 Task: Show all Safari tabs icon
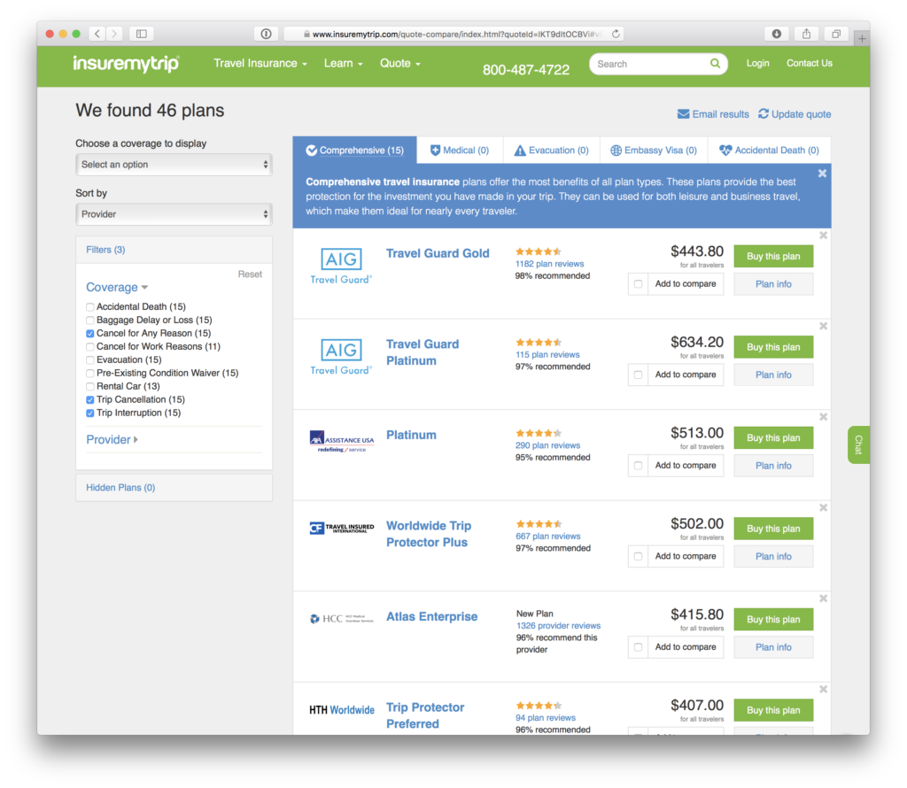click(836, 34)
